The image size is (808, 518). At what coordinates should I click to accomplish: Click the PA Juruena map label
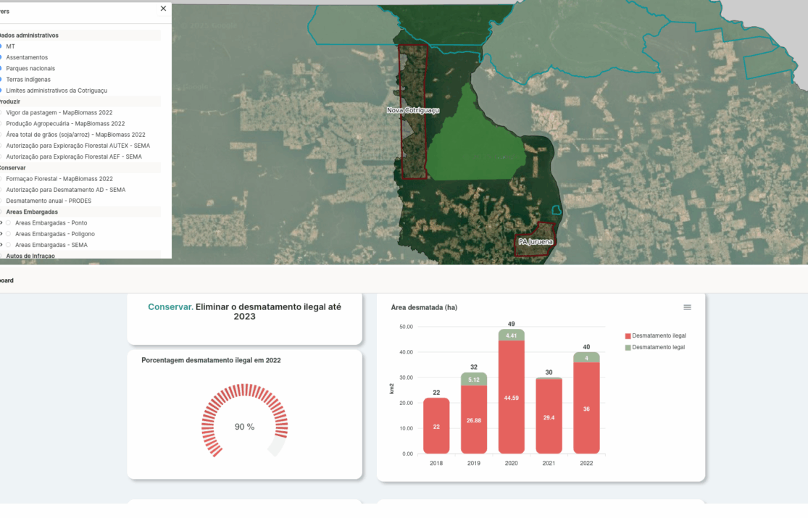pos(536,241)
